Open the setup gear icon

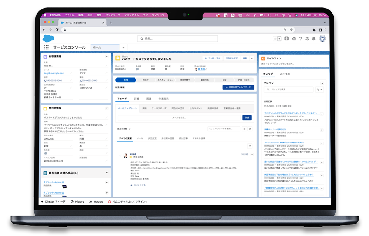coord(307,38)
